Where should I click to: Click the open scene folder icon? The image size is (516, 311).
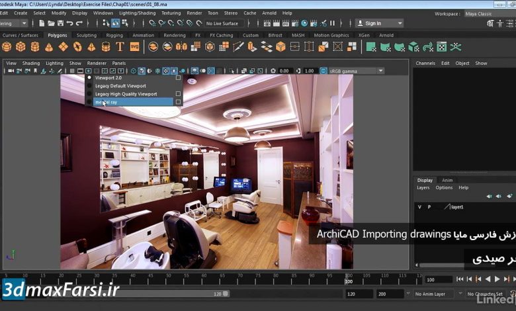point(51,23)
